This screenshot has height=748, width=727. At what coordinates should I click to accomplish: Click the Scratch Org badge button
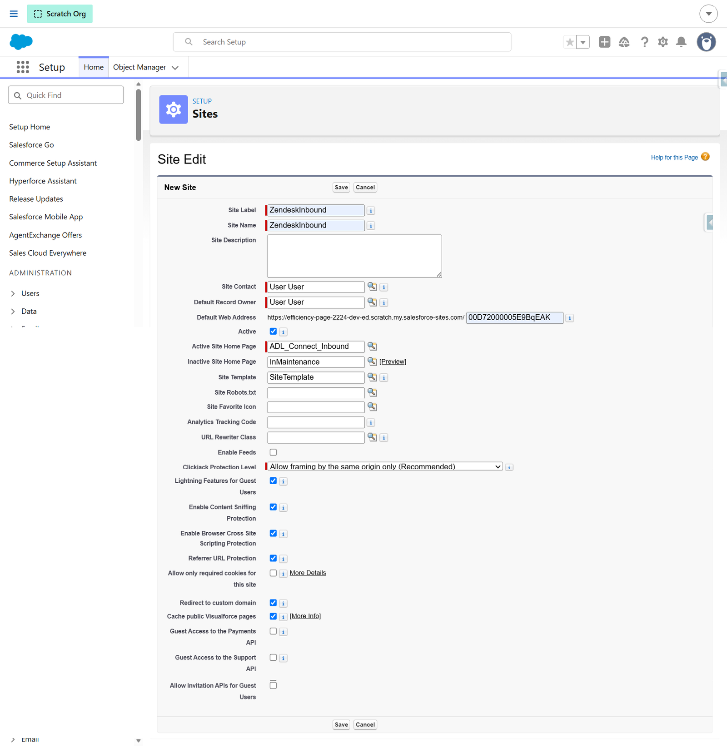pos(60,14)
